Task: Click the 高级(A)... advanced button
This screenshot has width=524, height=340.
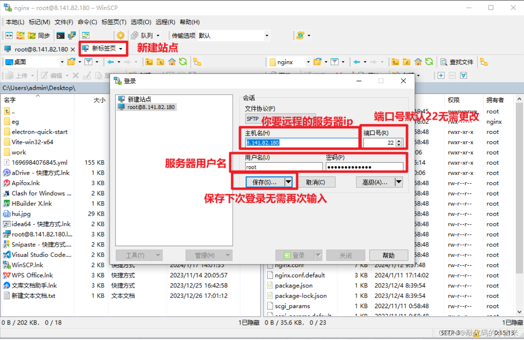Action: (x=375, y=182)
